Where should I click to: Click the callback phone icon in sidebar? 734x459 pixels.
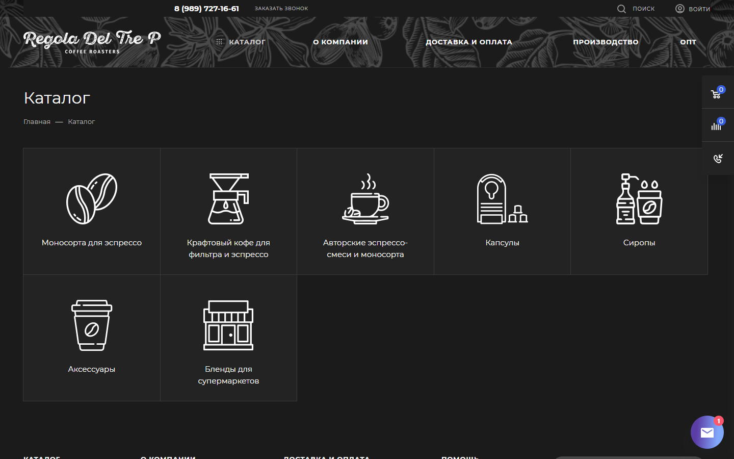(718, 159)
